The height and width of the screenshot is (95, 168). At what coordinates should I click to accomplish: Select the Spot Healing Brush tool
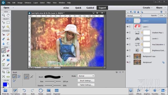pyautogui.click(x=8, y=35)
